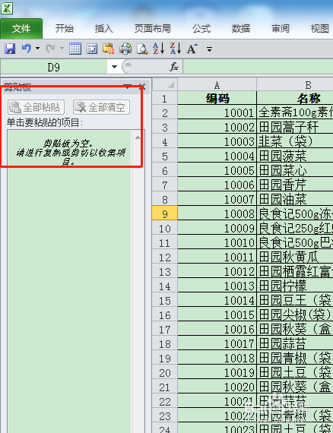Click the Paste Special clipboard icon
333x433 pixels.
(108, 49)
